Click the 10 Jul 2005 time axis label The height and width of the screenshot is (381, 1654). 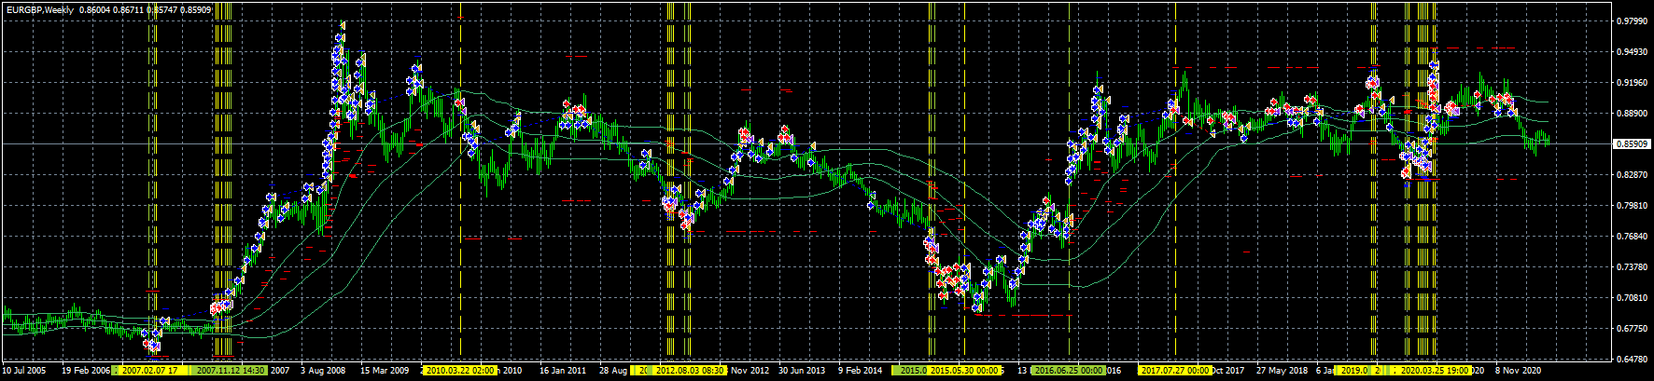click(24, 371)
